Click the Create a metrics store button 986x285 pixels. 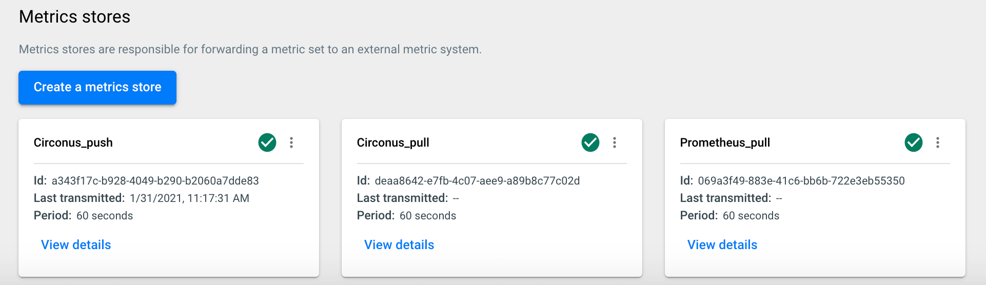(x=97, y=88)
